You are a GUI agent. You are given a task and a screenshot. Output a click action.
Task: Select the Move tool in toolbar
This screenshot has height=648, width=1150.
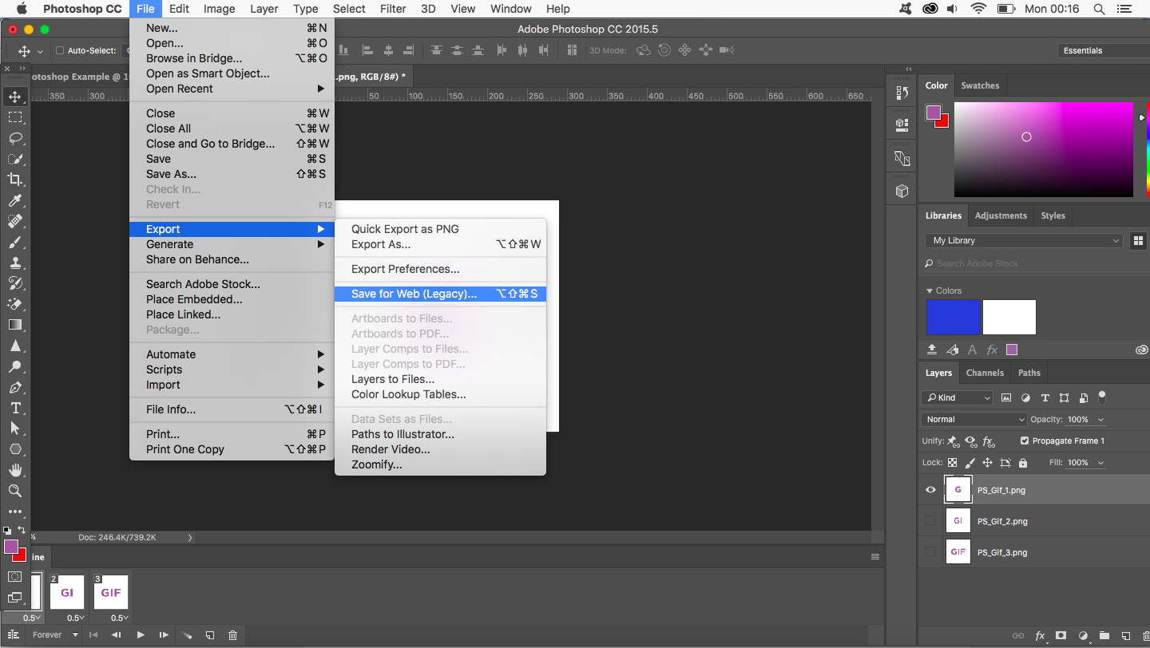point(14,97)
